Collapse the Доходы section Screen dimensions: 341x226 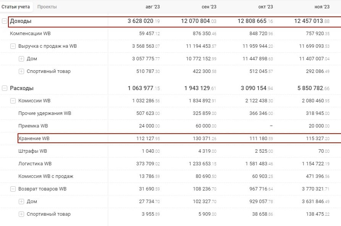point(5,21)
